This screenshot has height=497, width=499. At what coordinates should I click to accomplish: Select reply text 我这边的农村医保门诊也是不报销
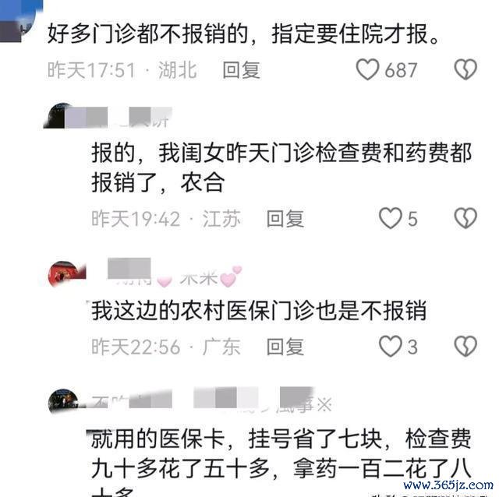259,311
